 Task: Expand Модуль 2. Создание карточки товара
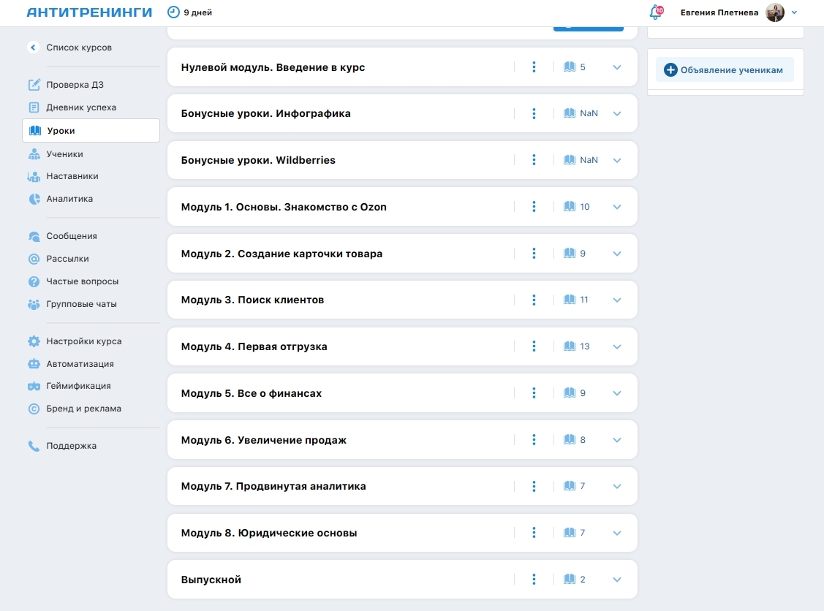pos(616,254)
